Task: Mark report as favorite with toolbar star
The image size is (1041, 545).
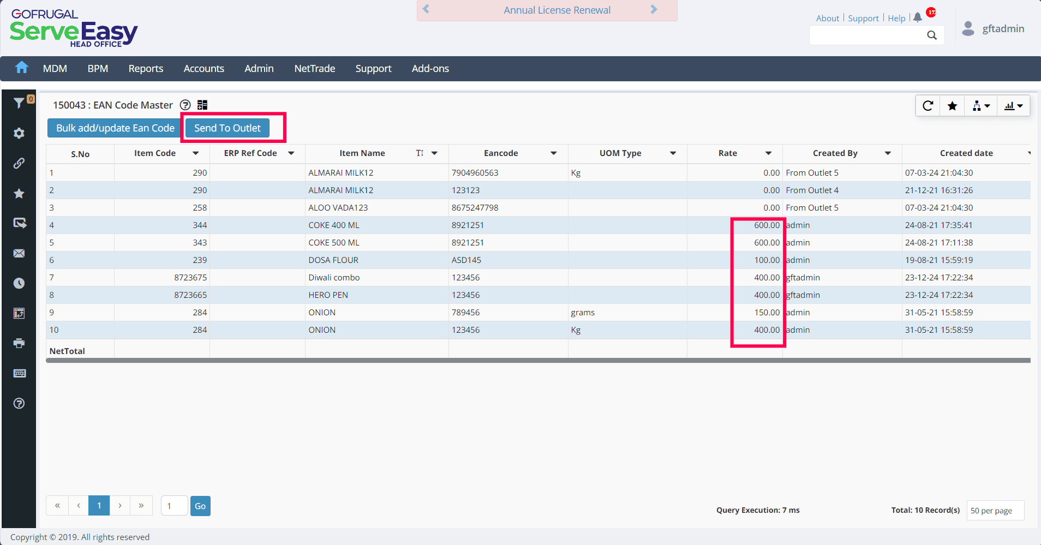Action: coord(952,106)
